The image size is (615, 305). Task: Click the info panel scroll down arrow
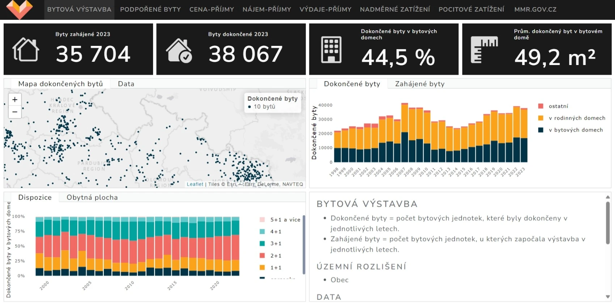[608, 297]
